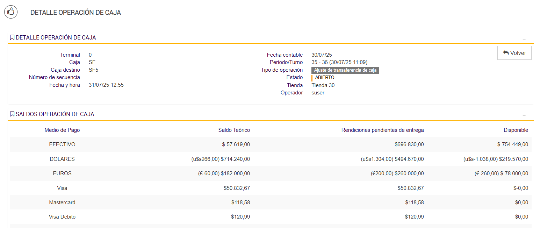
Task: Click the ABIERTO status label
Action: pos(325,78)
